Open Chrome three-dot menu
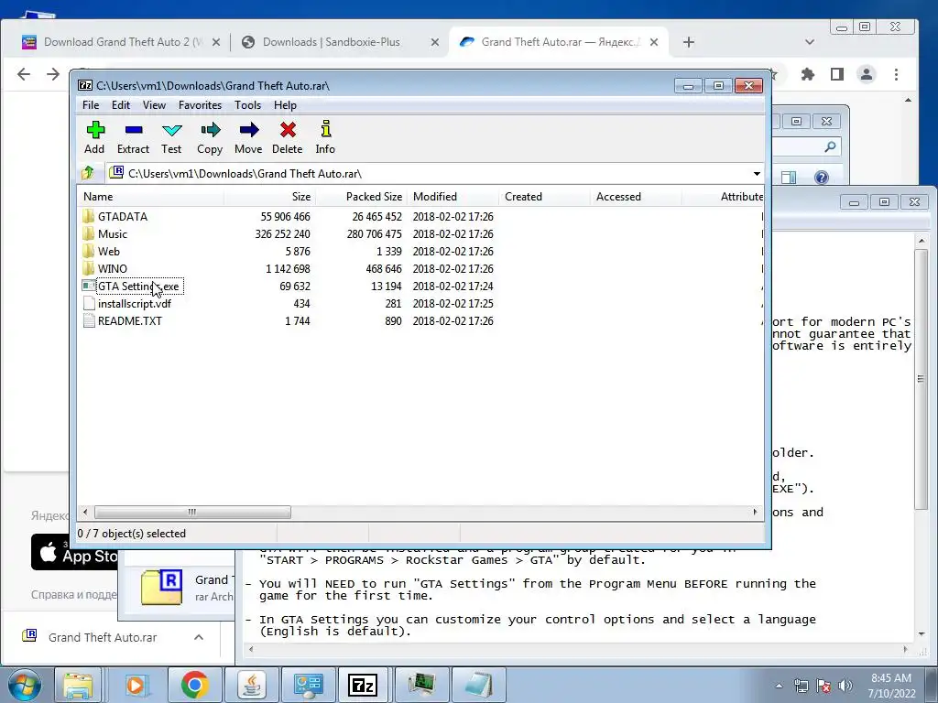This screenshot has height=703, width=938. [896, 74]
